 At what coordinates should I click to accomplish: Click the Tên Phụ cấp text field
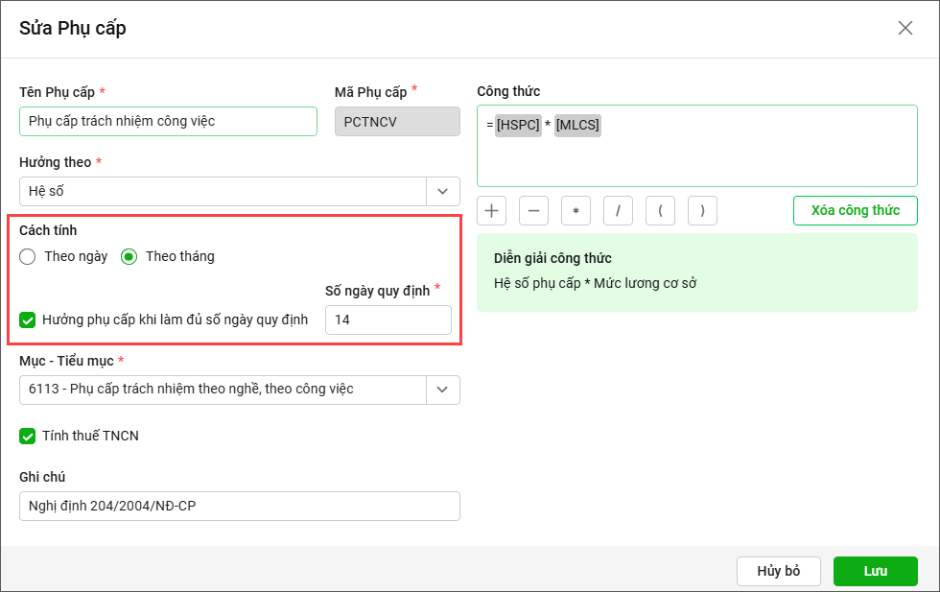(x=168, y=121)
